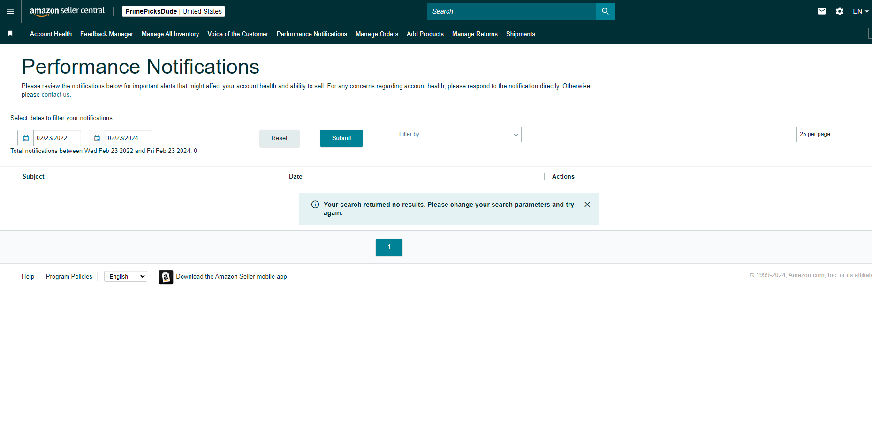Click the Subject column header

33,176
